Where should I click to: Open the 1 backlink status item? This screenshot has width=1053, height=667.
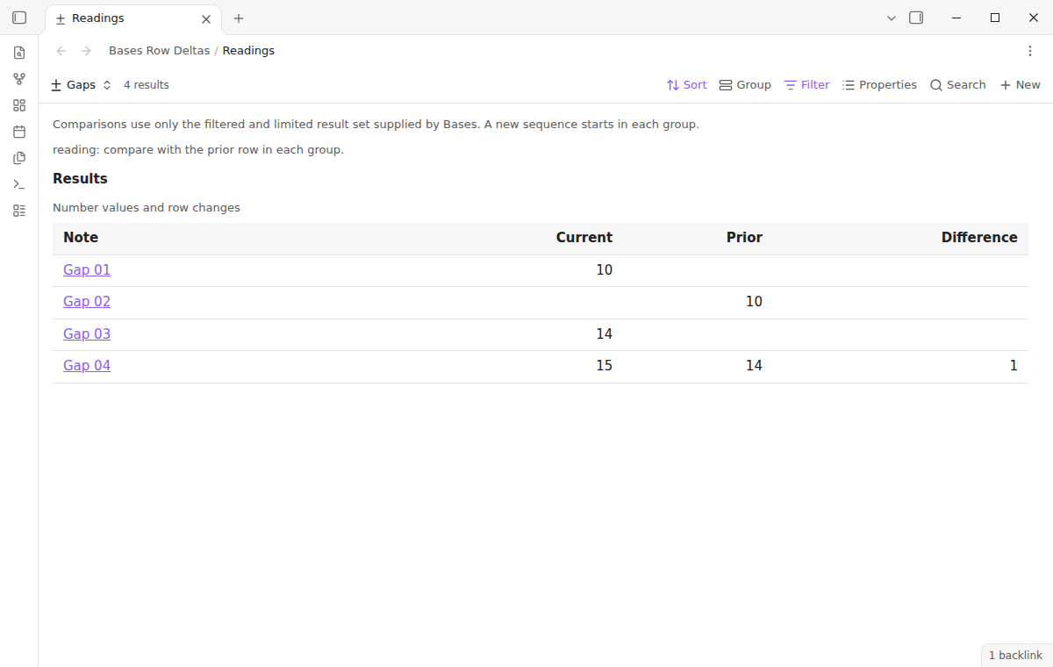coord(1015,656)
